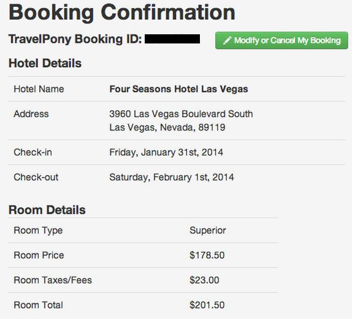352x319 pixels.
Task: Click the 3960 Las Vegas Boulevard address line
Action: tap(181, 114)
